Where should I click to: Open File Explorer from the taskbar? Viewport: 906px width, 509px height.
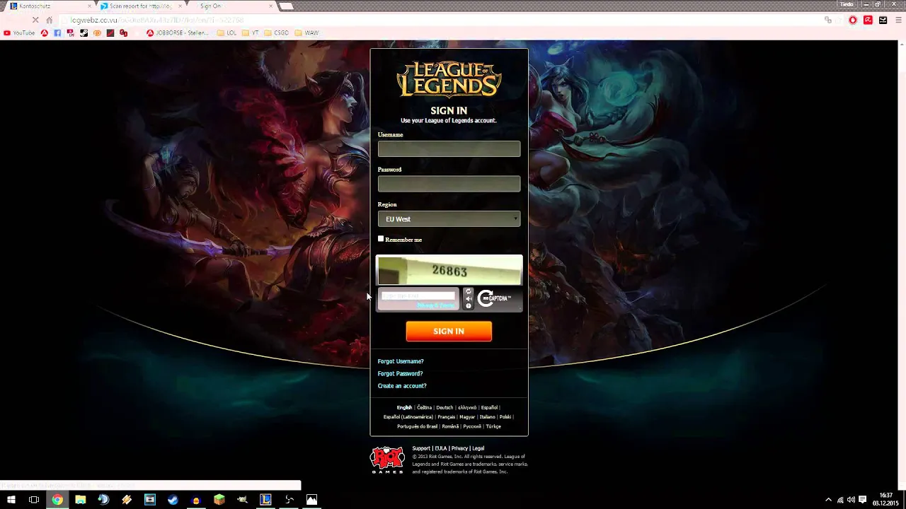(81, 500)
